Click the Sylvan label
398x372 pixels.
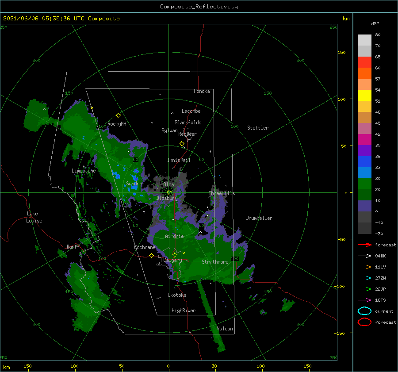coord(169,130)
